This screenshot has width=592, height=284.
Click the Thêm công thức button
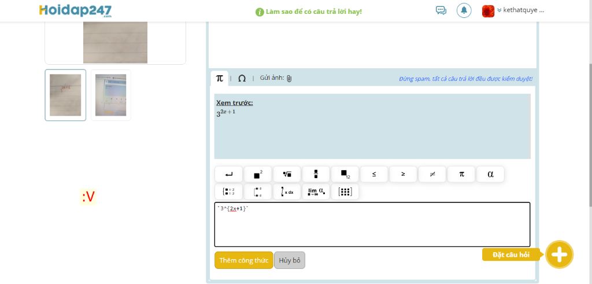244,260
